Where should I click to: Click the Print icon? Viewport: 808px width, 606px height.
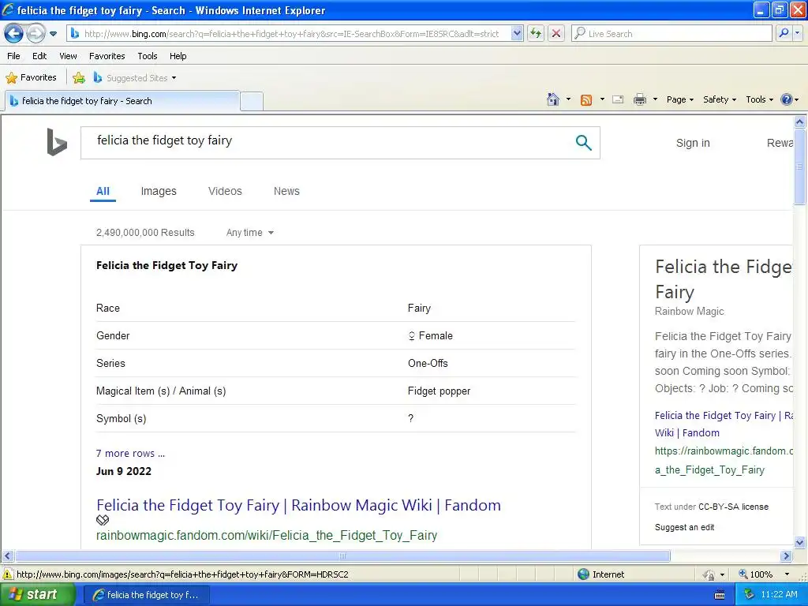640,99
